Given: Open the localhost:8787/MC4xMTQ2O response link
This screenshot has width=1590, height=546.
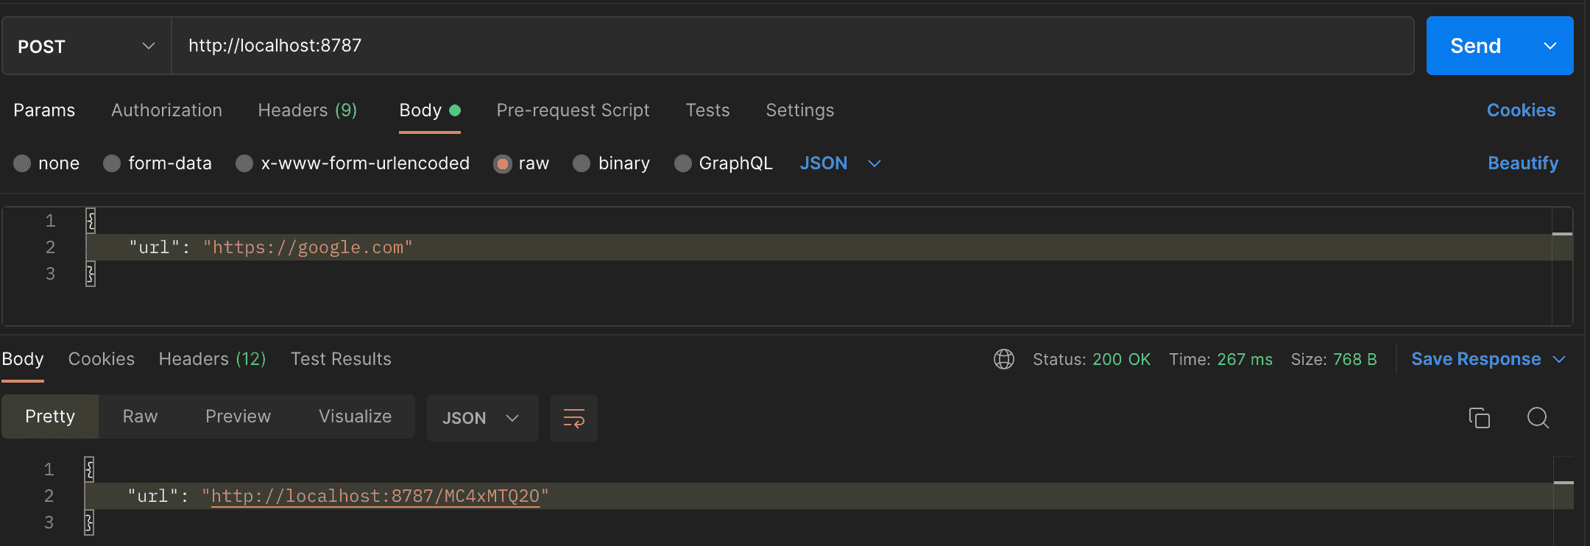Looking at the screenshot, I should [375, 497].
